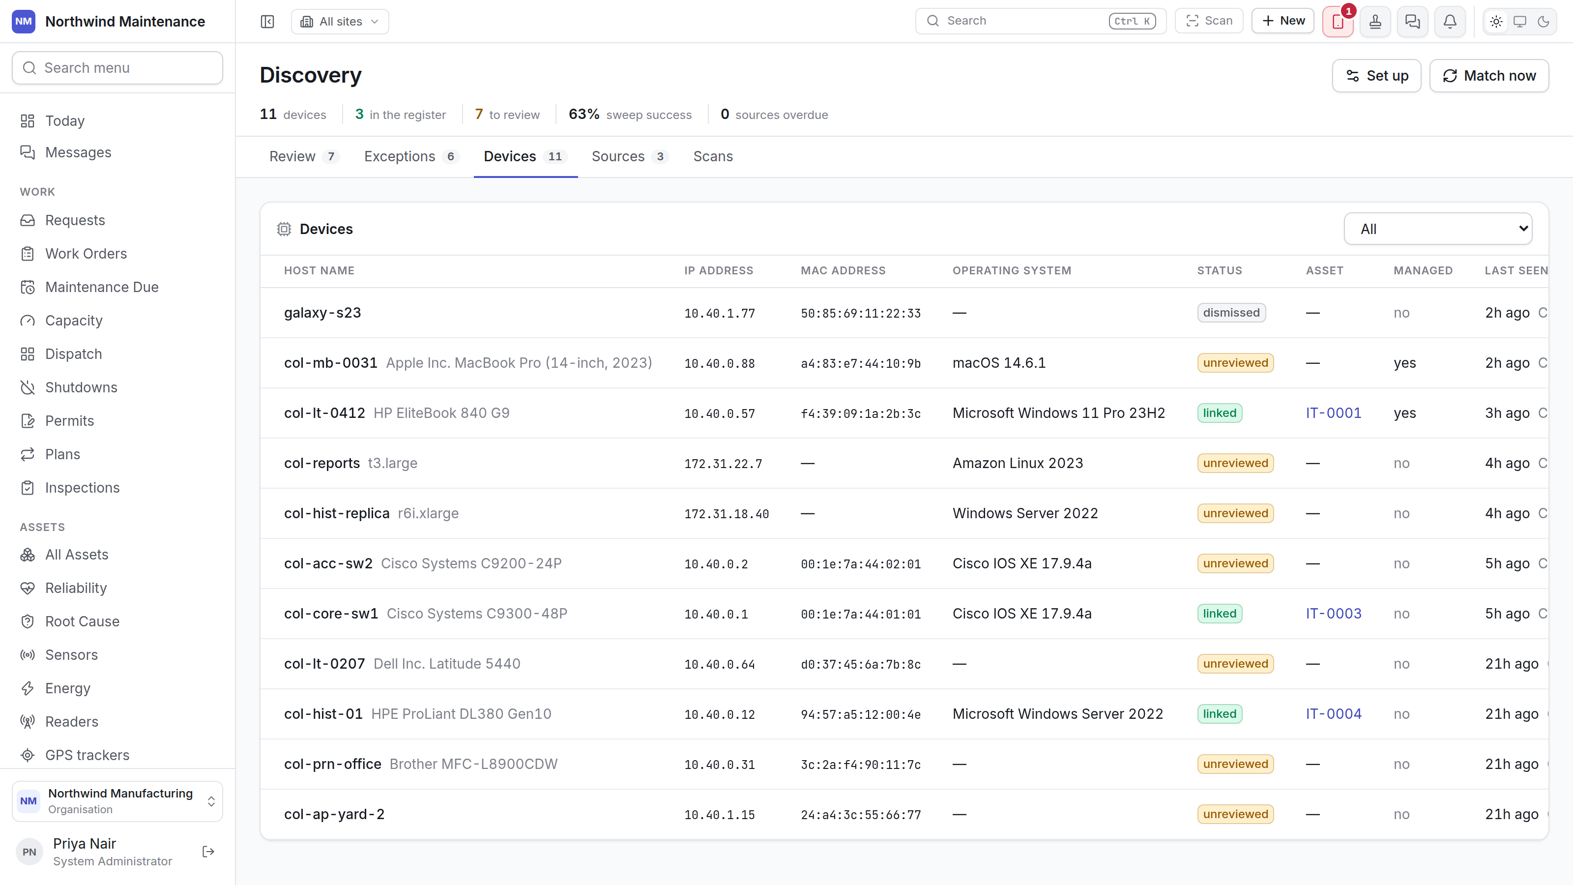Viewport: 1573px width, 885px height.
Task: Switch to system theme monitor icon
Action: (x=1520, y=21)
